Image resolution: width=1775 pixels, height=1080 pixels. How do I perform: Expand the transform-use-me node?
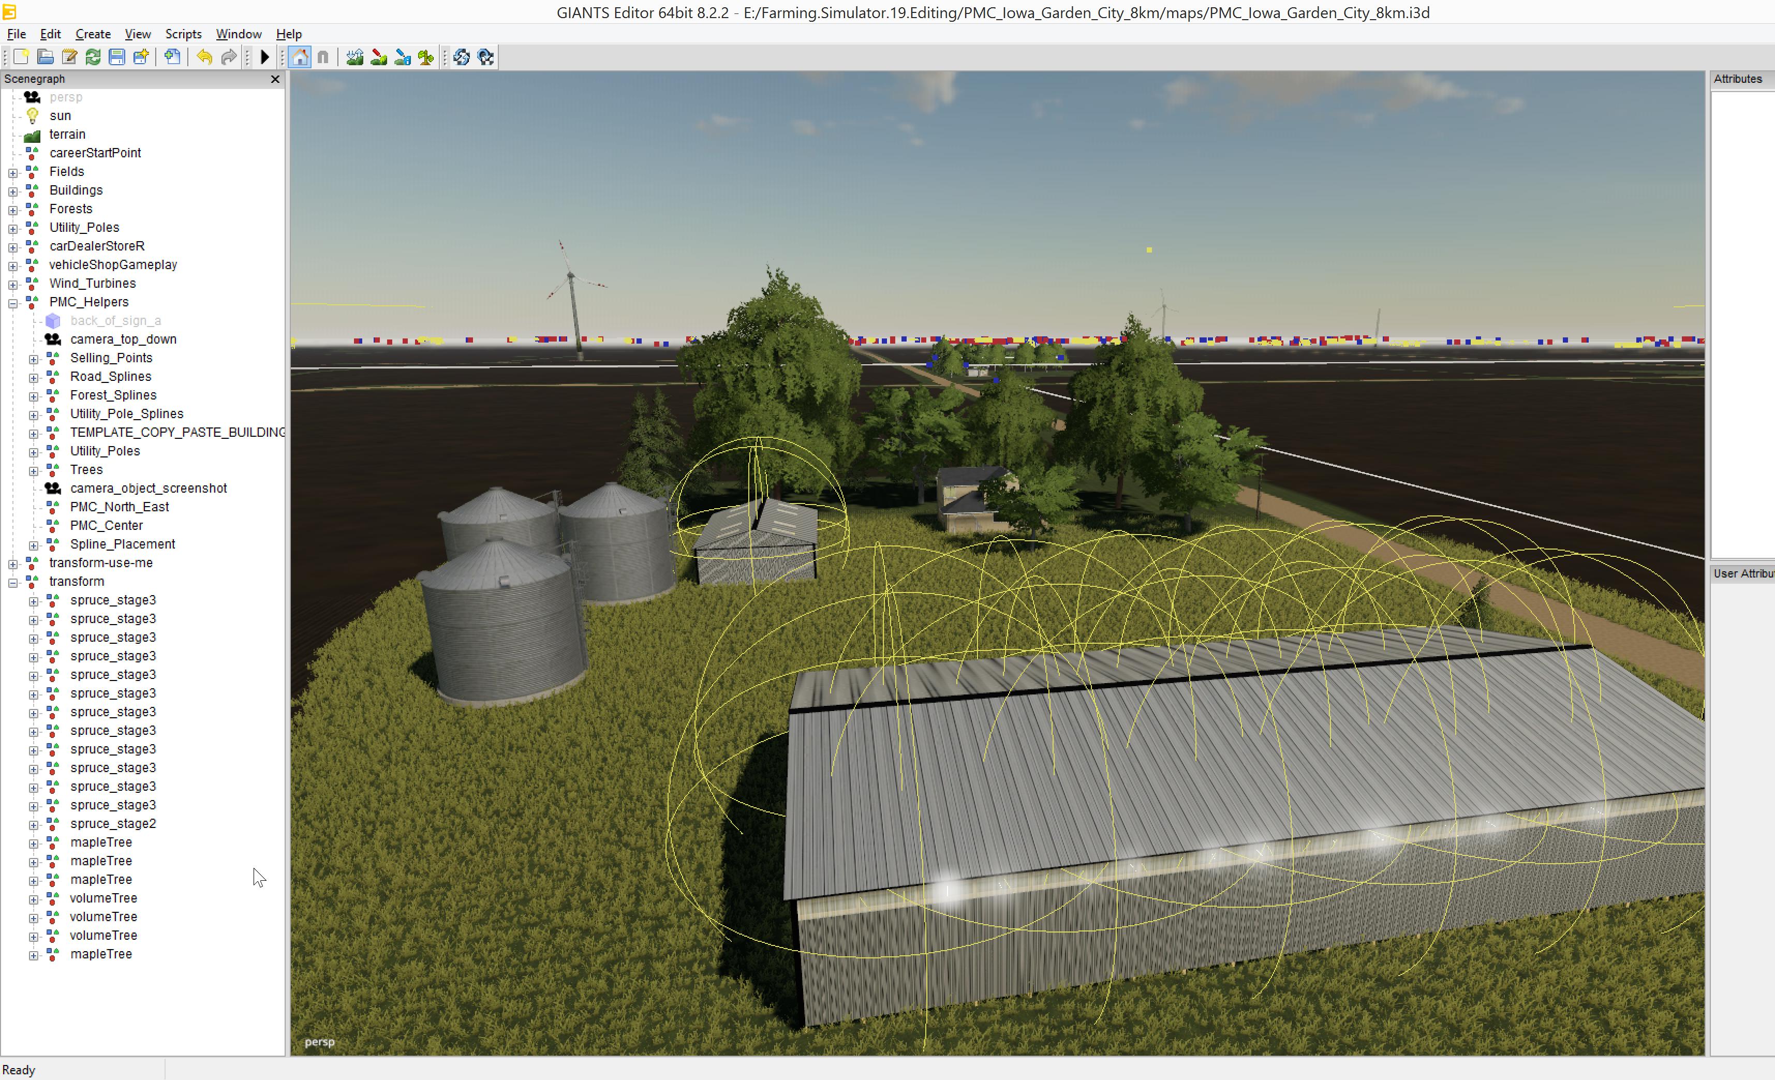(x=13, y=564)
